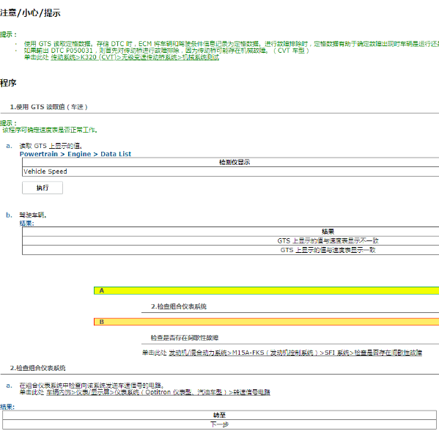Open the 车辆内饰>仪表/显示屏 转速信号电路 link
439x431 pixels.
(158, 392)
